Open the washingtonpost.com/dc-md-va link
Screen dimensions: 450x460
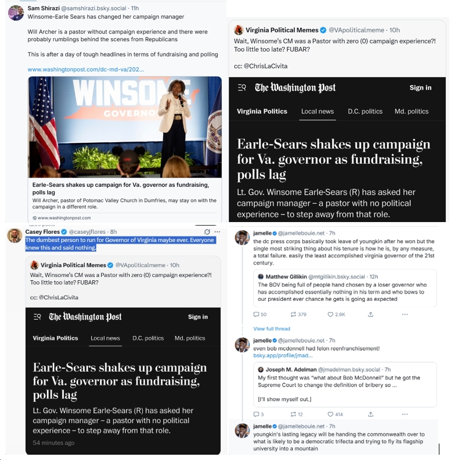click(86, 69)
